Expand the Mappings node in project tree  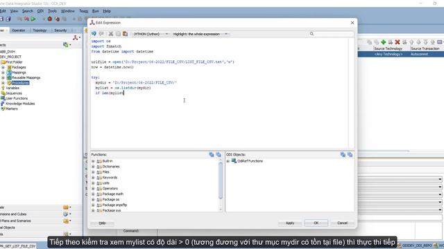tap(3, 73)
